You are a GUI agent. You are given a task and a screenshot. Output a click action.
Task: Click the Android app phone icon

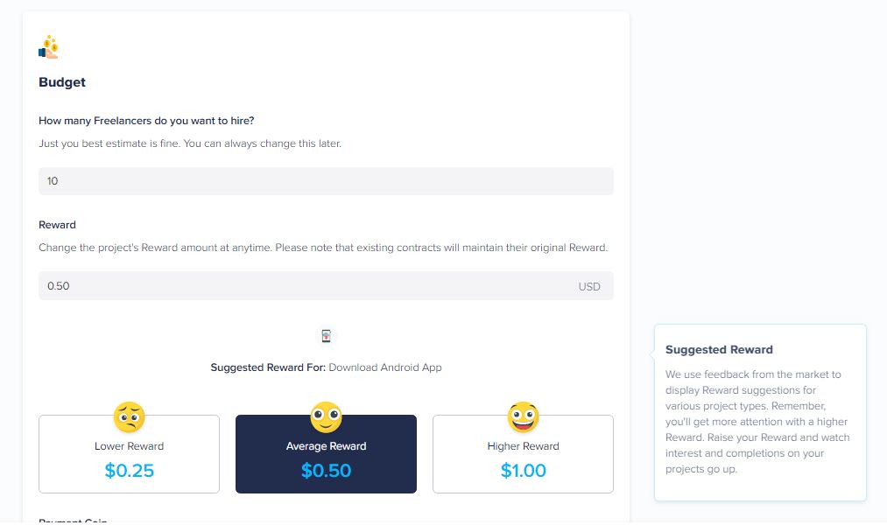326,336
